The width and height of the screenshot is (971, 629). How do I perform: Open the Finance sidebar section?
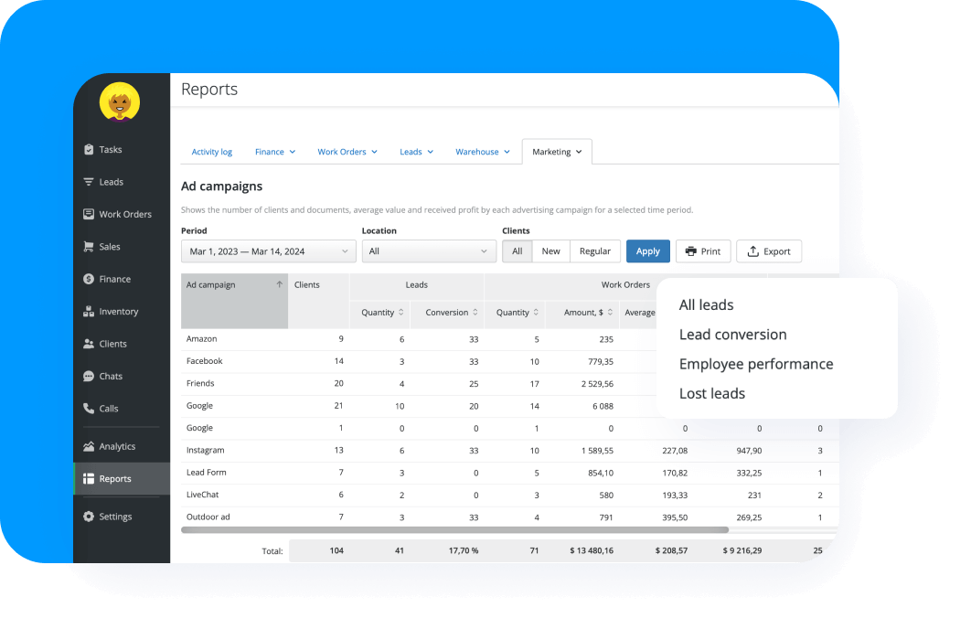tap(112, 278)
